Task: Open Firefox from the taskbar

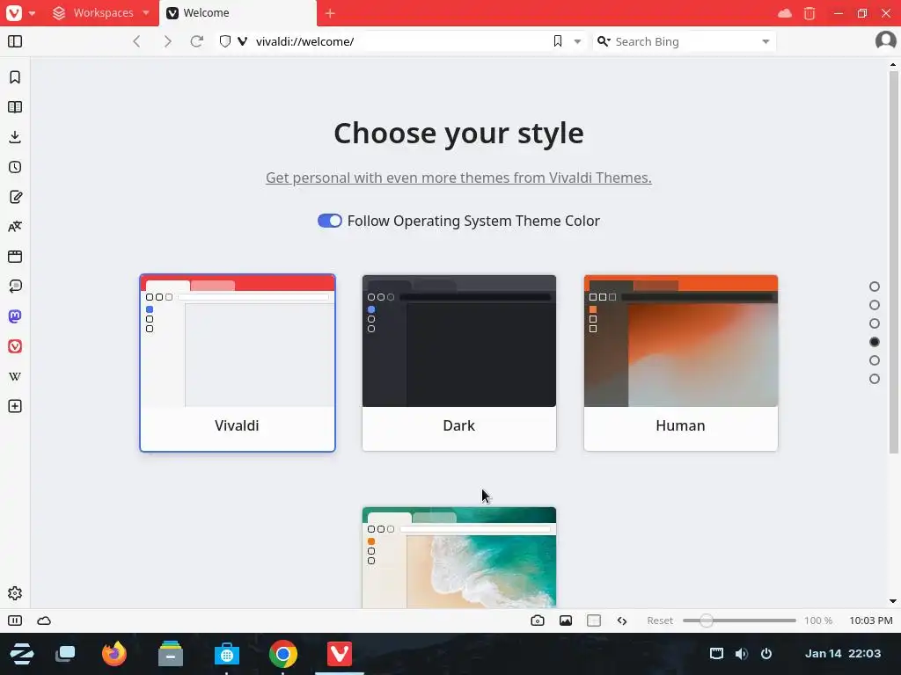Action: tap(114, 654)
